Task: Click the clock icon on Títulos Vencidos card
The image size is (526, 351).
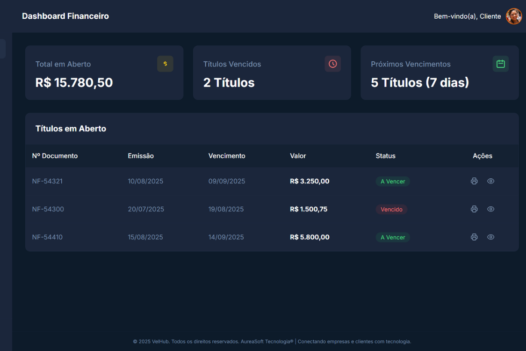Action: [332, 64]
